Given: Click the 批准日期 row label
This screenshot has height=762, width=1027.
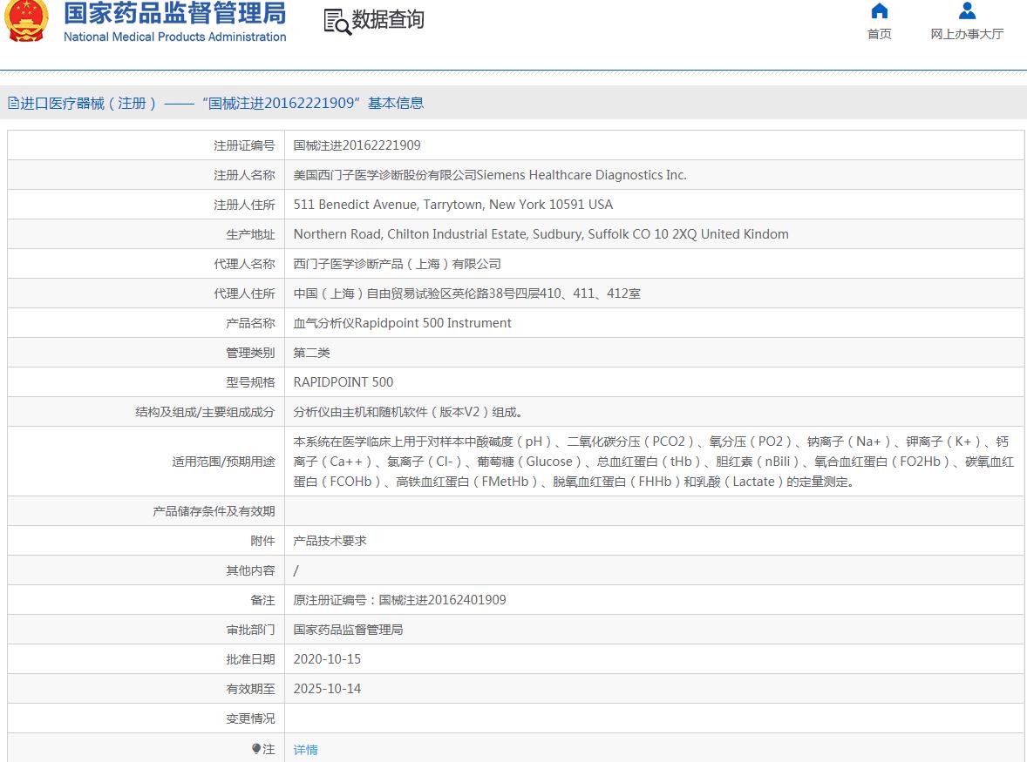Looking at the screenshot, I should pos(250,659).
